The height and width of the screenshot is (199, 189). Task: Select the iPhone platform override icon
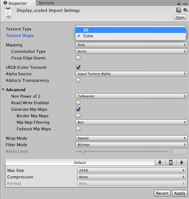click(x=171, y=162)
